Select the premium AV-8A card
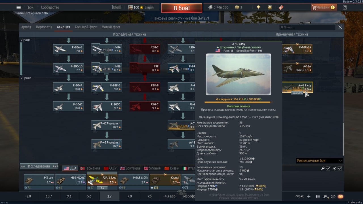Image resolution: width=363 pixels, height=204 pixels. (297, 68)
